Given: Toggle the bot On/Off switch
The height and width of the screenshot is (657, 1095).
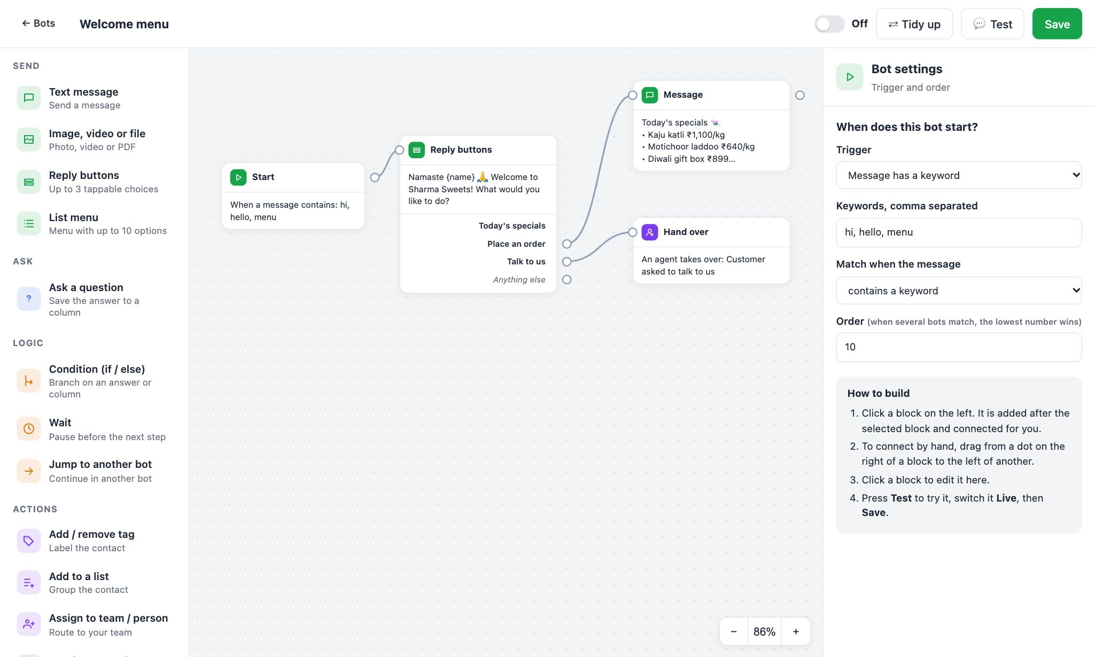Looking at the screenshot, I should tap(829, 24).
